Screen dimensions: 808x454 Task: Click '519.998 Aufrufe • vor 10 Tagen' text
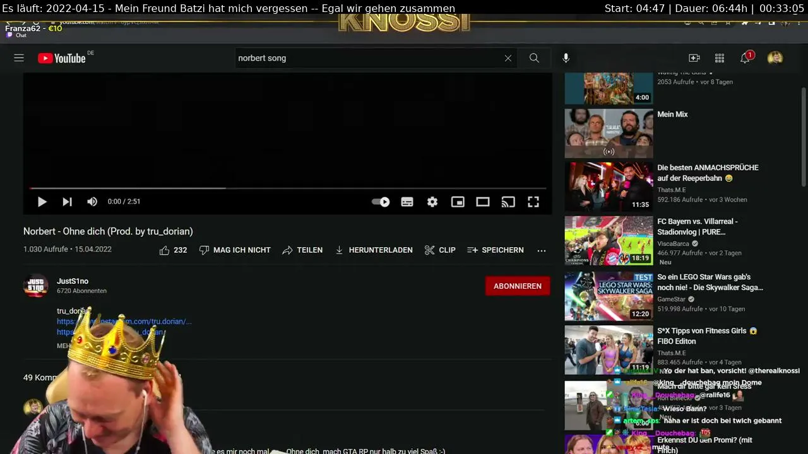pyautogui.click(x=701, y=309)
